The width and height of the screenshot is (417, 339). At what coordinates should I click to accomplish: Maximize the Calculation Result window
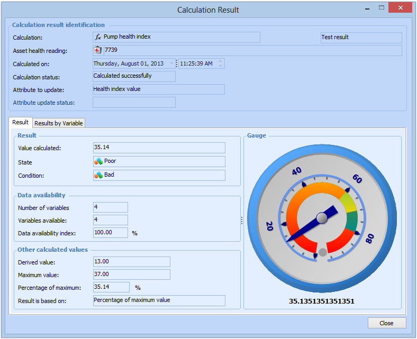coord(381,8)
